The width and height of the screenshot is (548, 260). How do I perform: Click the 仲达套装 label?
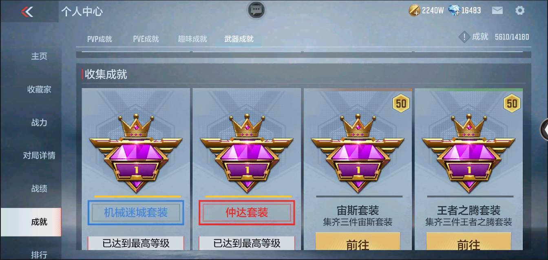[x=247, y=212]
